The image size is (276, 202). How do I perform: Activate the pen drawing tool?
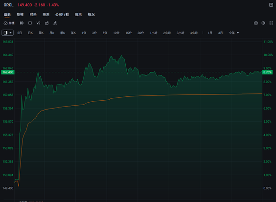(x=55, y=23)
